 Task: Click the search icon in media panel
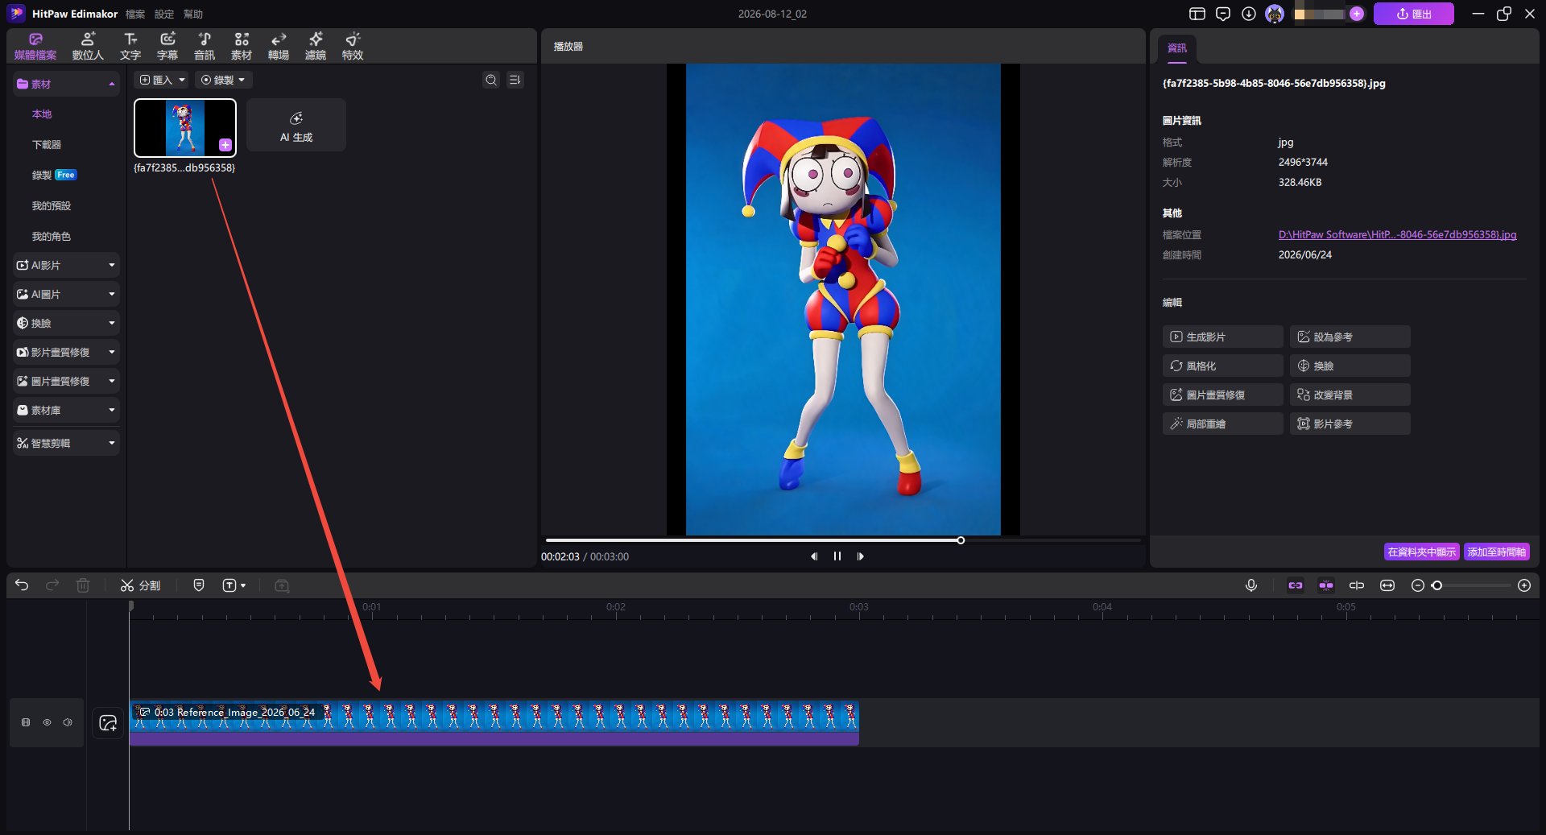tap(491, 80)
